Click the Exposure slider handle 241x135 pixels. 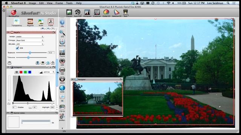coord(30,52)
